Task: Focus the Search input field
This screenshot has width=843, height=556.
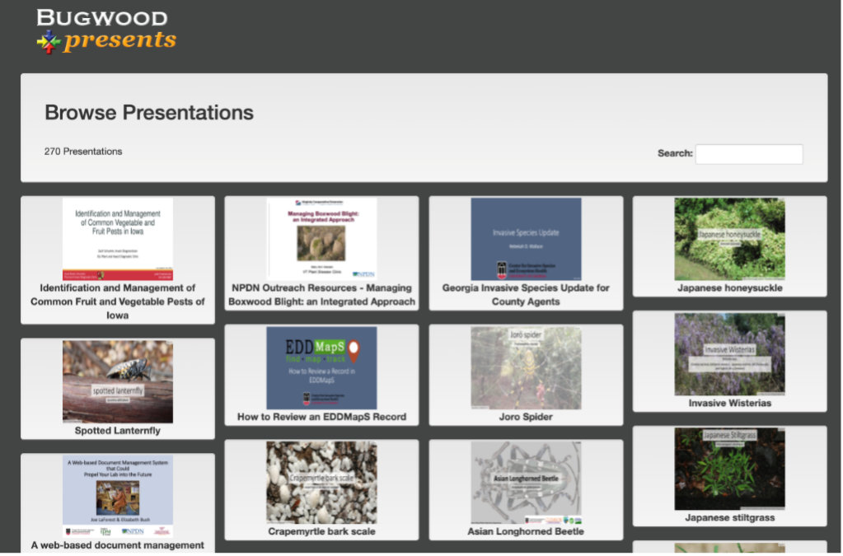Action: point(749,154)
